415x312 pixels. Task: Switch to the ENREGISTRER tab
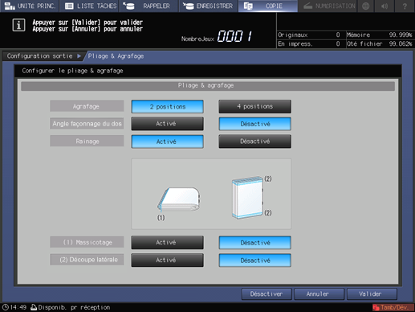coord(209,6)
